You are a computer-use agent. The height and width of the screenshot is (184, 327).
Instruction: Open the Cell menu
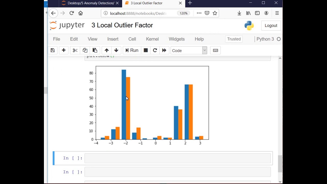coord(132,39)
